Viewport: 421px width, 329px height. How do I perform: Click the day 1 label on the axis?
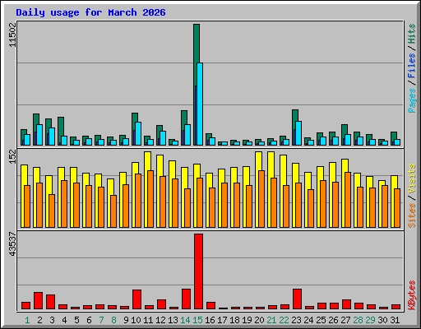(27, 320)
